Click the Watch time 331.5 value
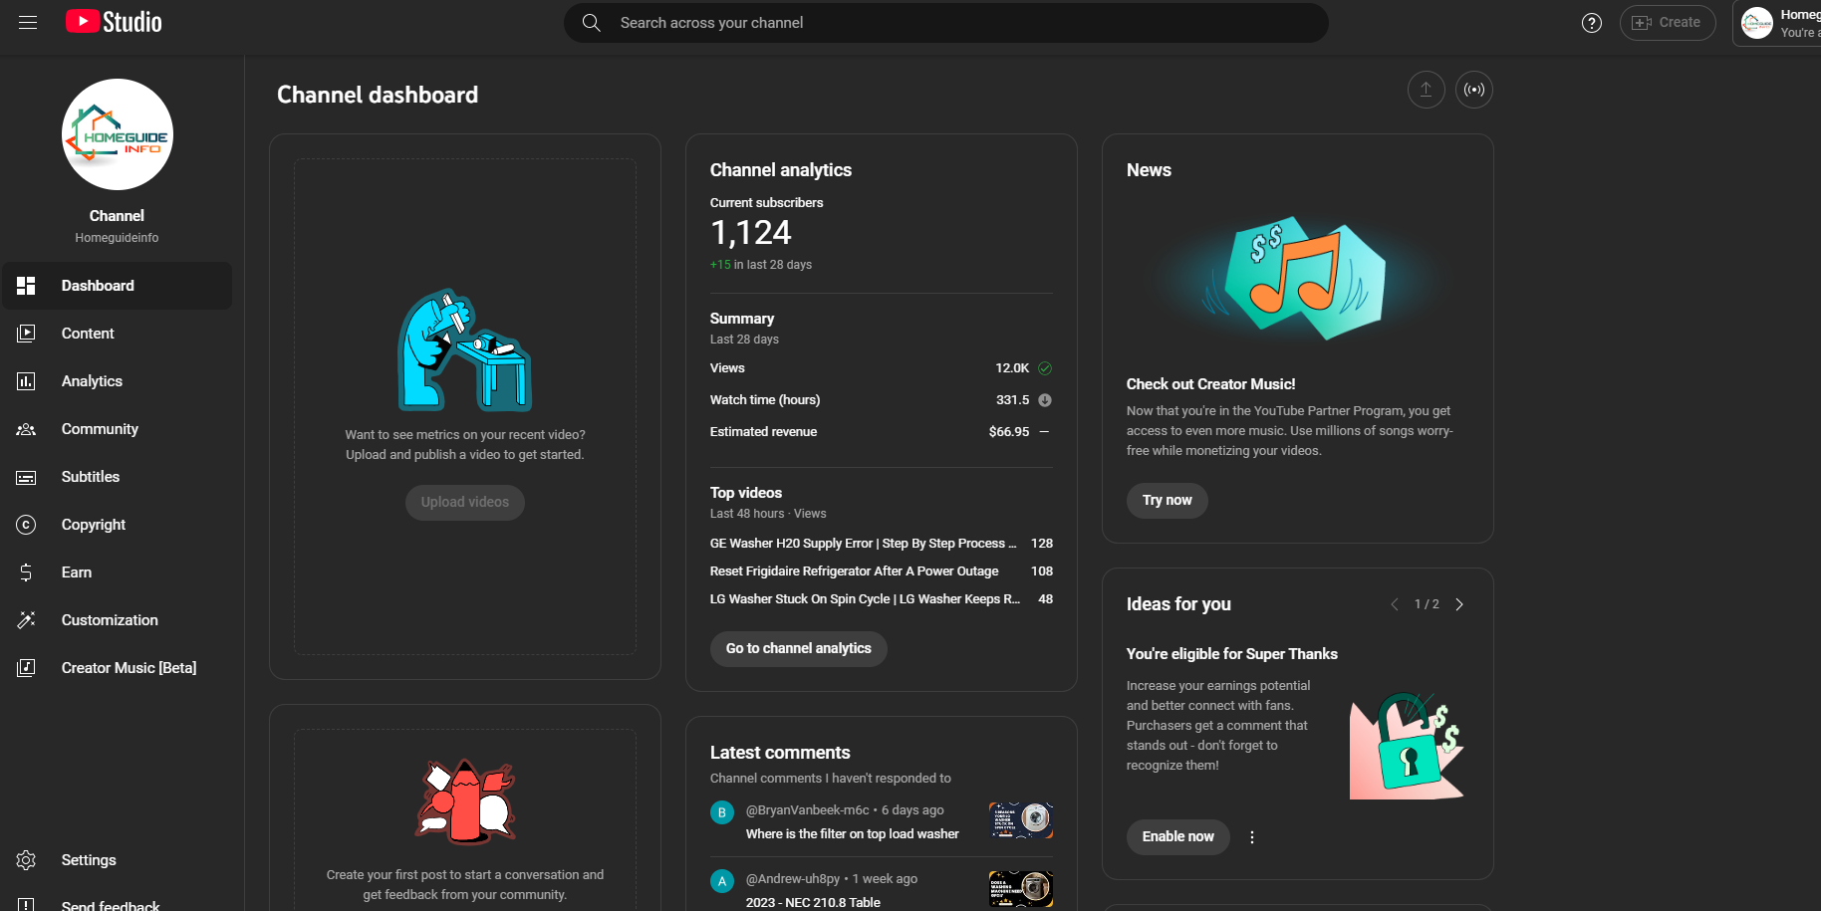 1013,400
